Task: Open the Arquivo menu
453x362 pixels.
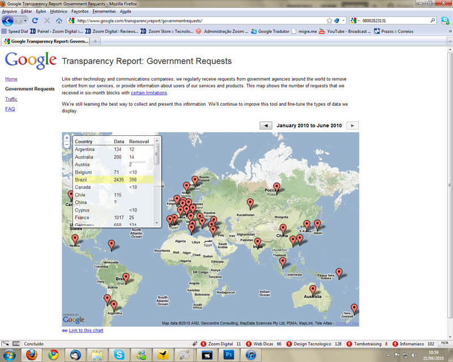Action: pos(10,11)
